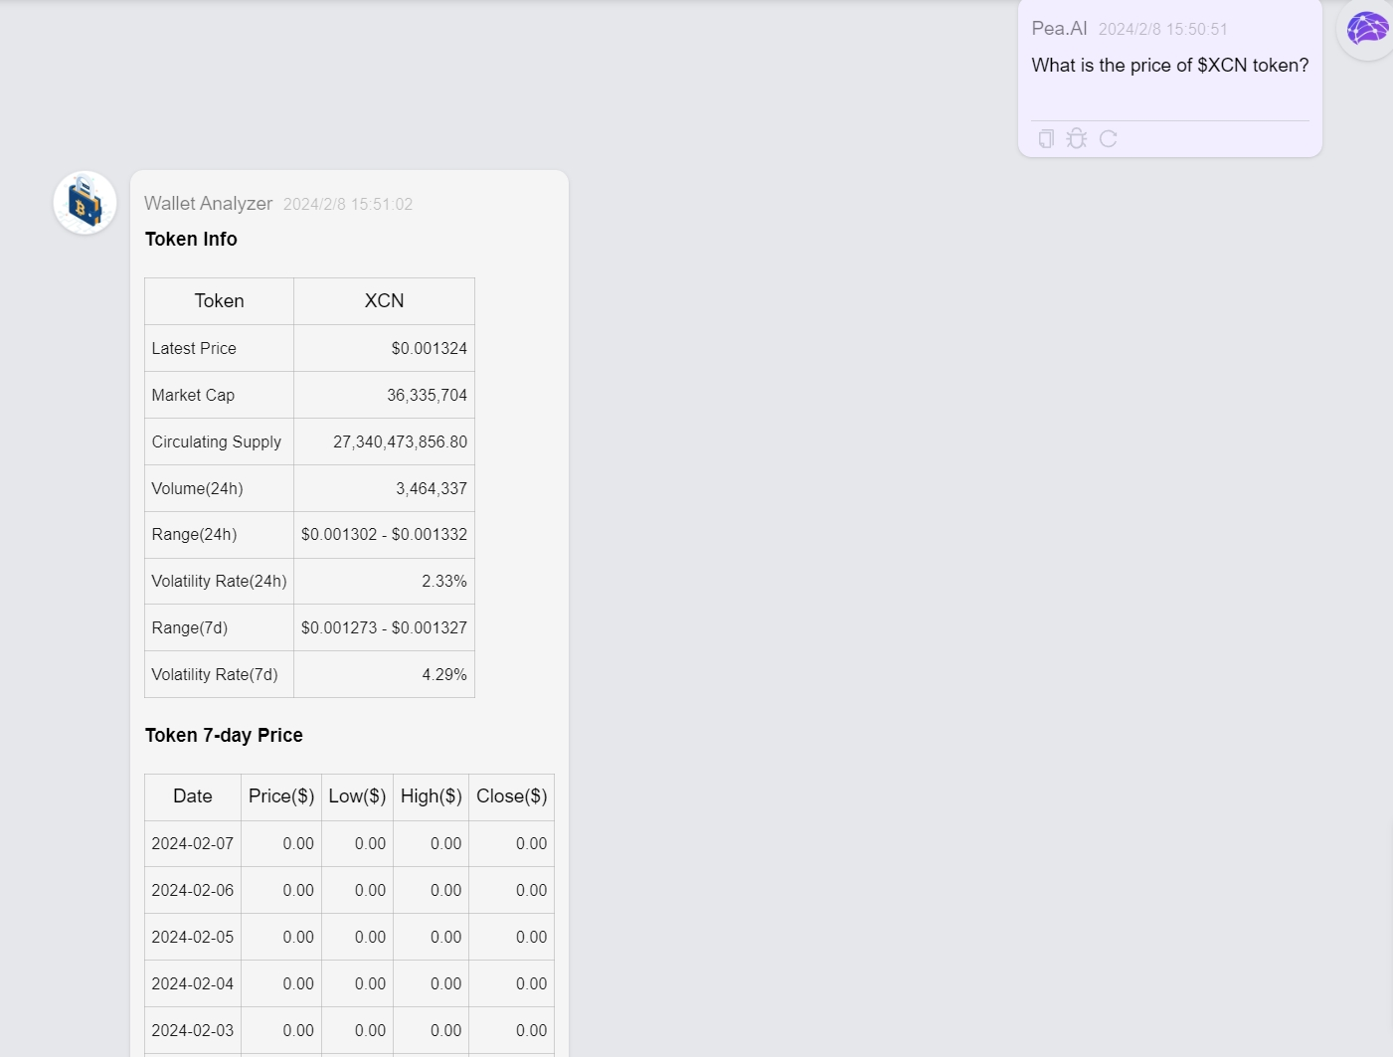Select the Close($) column header
This screenshot has width=1393, height=1057.
click(x=511, y=796)
